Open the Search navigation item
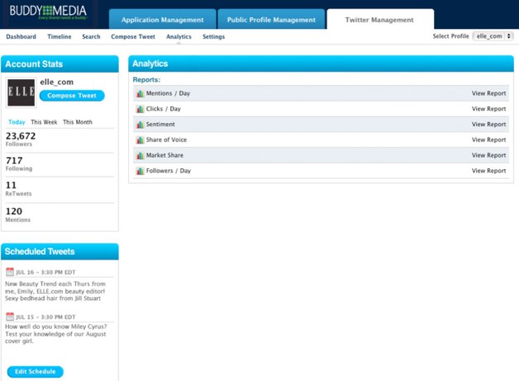The image size is (519, 381). (x=91, y=36)
